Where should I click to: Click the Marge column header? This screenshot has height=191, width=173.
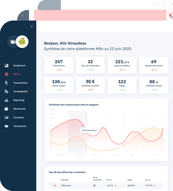[x=130, y=180]
